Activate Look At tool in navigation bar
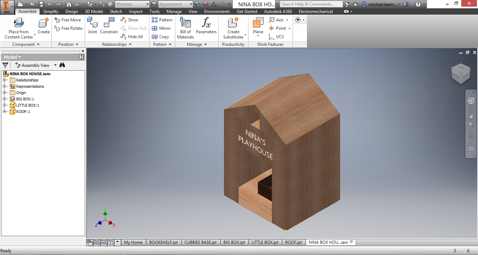The height and width of the screenshot is (255, 478). pyautogui.click(x=471, y=149)
